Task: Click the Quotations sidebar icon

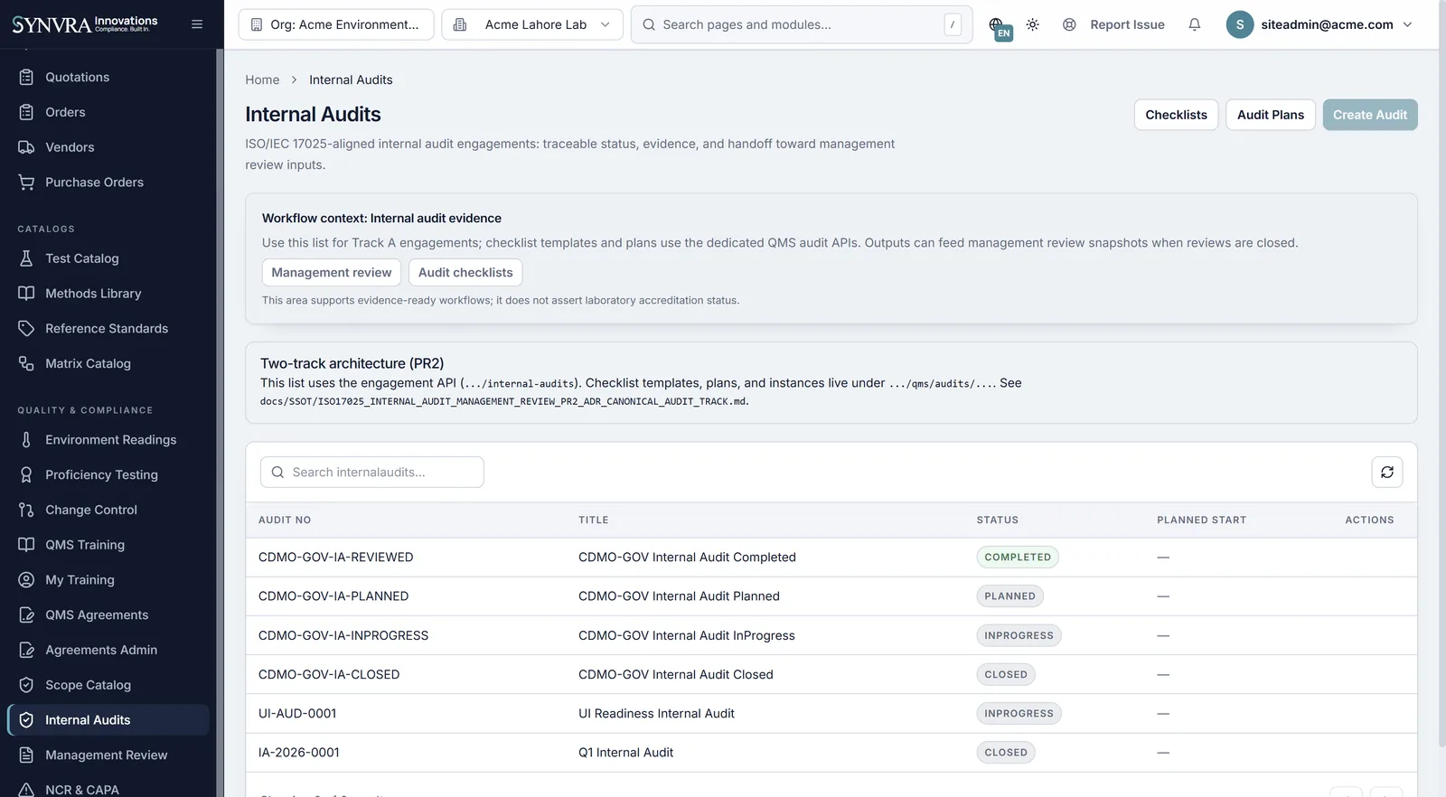Action: 26,78
